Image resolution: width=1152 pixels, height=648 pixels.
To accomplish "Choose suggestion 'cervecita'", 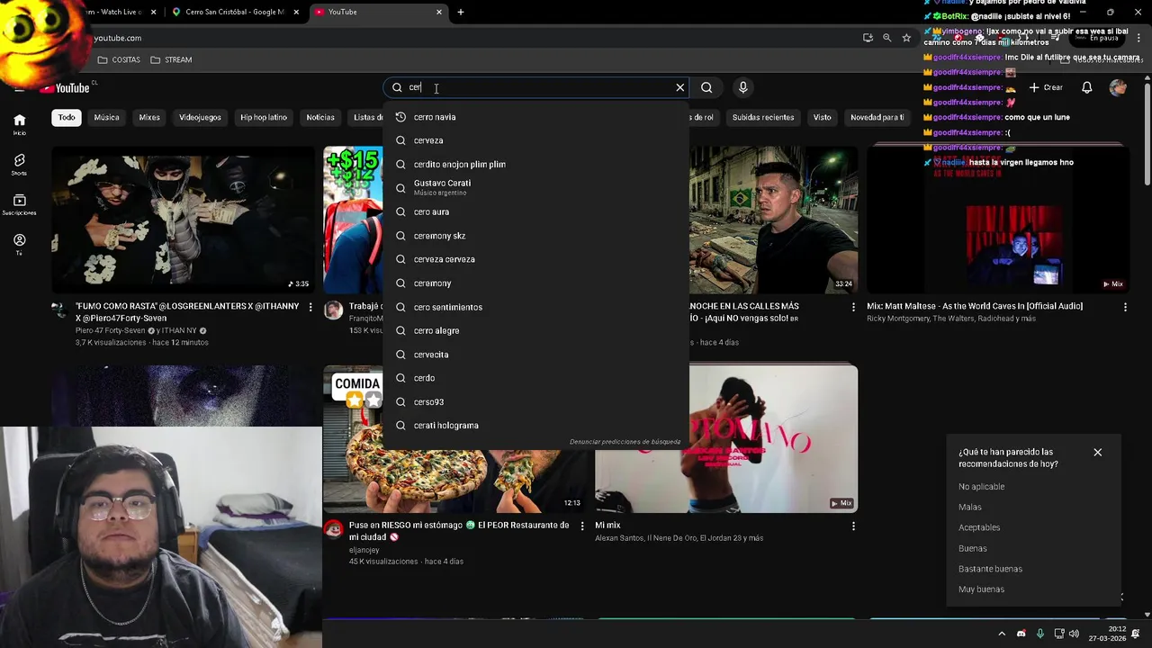I will (x=535, y=355).
